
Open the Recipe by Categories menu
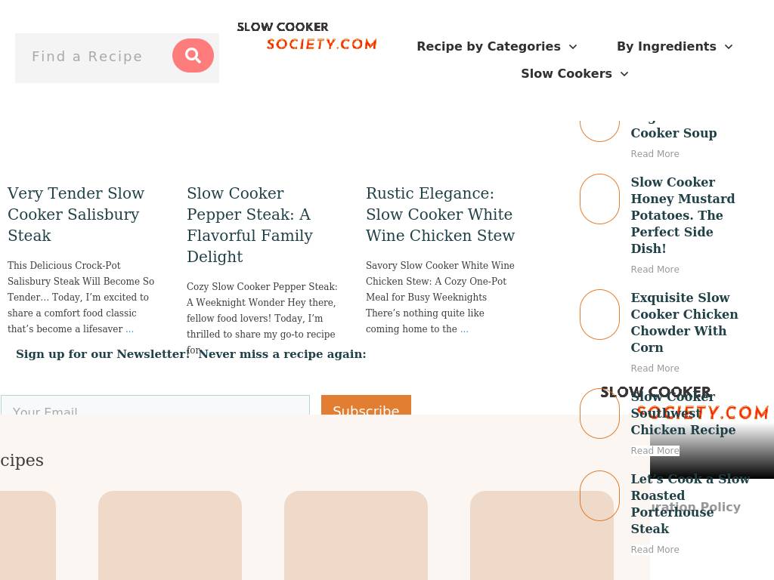[x=488, y=47]
